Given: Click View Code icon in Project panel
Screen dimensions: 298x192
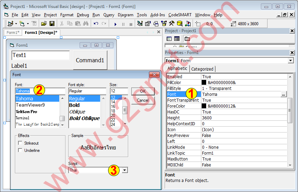Looking at the screenshot, I should 169,39.
